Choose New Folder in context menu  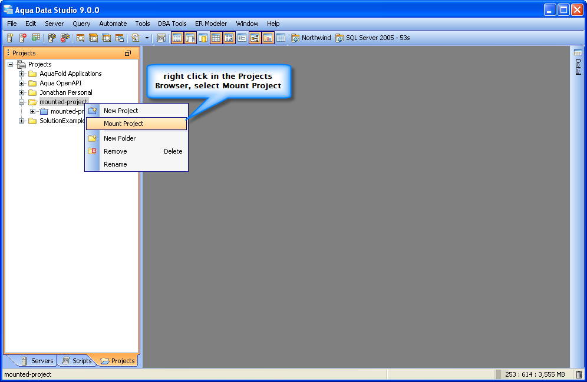[x=137, y=138]
